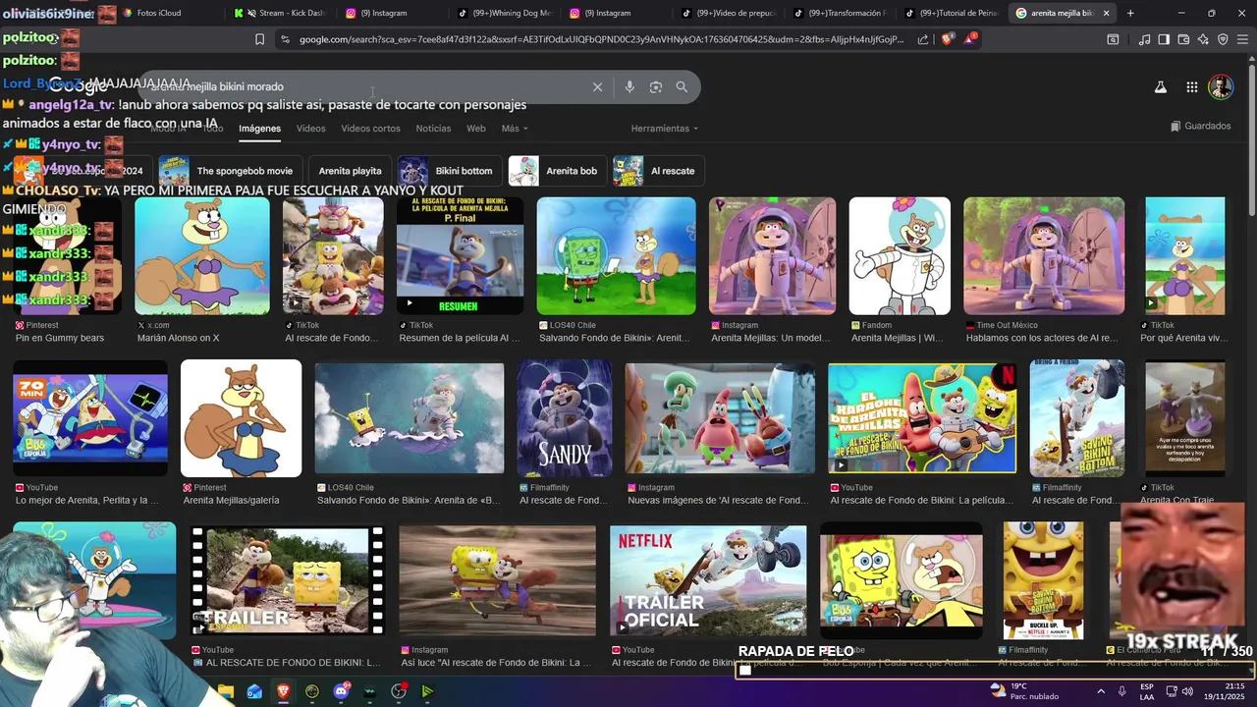Click the browser URL address bar
The width and height of the screenshot is (1257, 707).
pyautogui.click(x=599, y=39)
